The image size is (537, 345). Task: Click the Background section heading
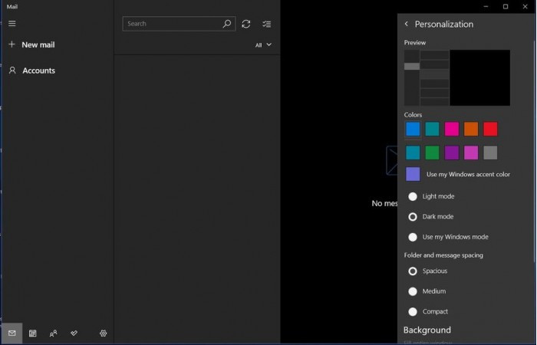point(427,330)
